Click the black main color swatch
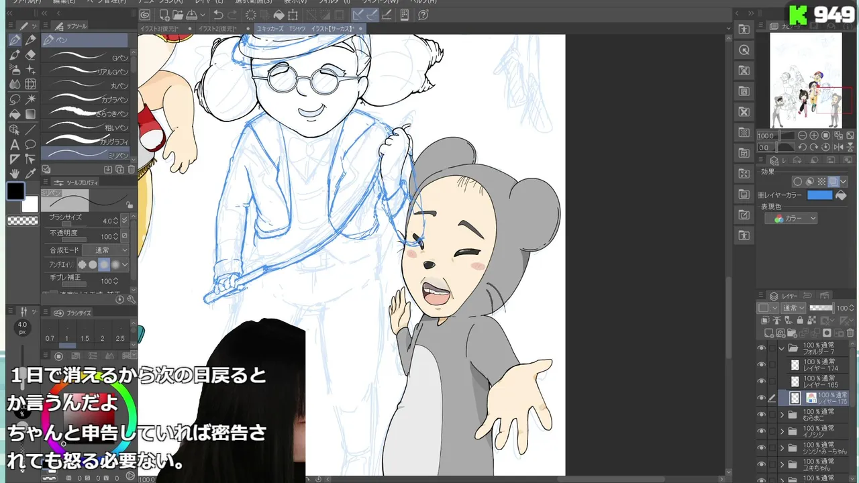The width and height of the screenshot is (859, 483). click(x=16, y=192)
